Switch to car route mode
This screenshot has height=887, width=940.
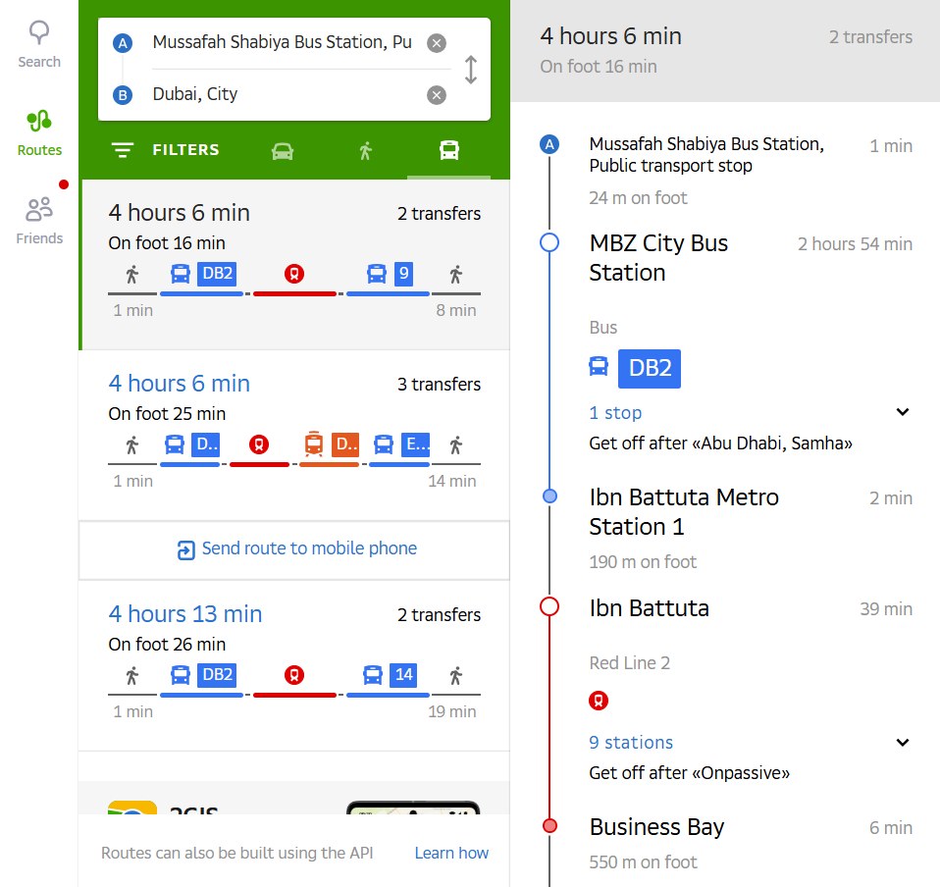click(x=283, y=150)
